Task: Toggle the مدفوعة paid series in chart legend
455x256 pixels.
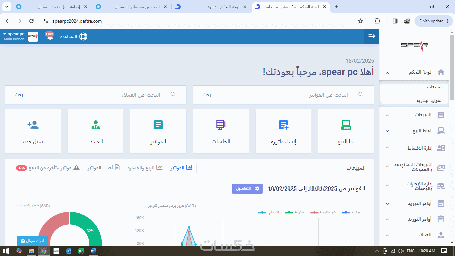Action: [x=295, y=212]
